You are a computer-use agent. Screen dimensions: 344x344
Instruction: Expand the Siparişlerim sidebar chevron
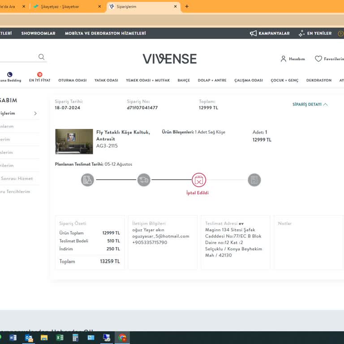[x=35, y=113]
